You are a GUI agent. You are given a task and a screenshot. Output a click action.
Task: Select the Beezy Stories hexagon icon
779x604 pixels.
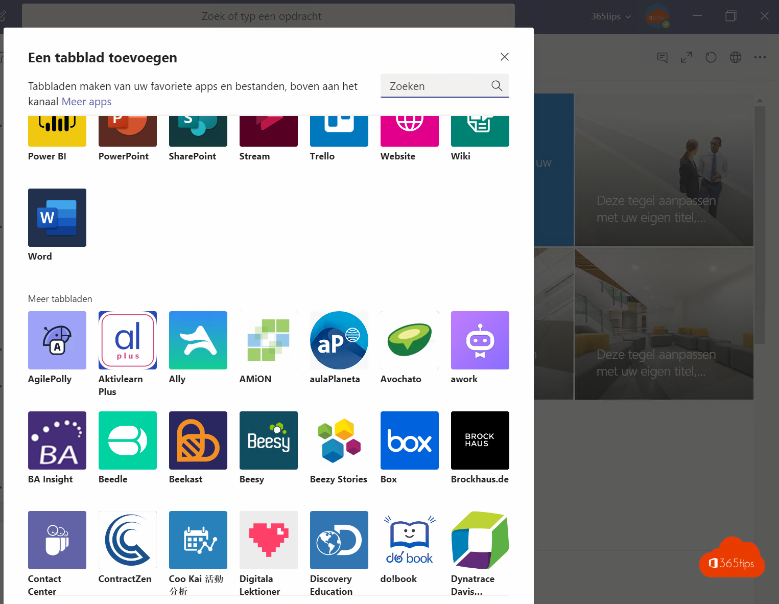[x=339, y=440]
